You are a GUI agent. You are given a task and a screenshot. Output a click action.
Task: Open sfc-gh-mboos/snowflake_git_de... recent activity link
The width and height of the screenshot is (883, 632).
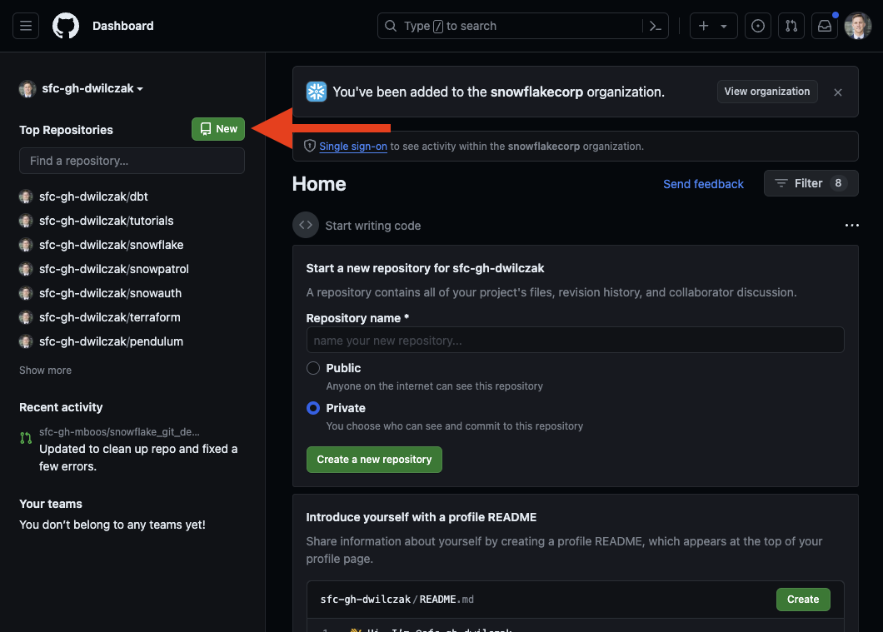pos(119,431)
